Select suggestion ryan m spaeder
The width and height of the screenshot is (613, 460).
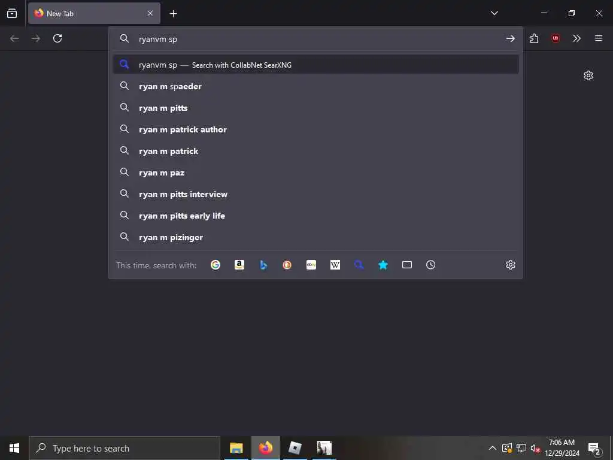(x=316, y=86)
